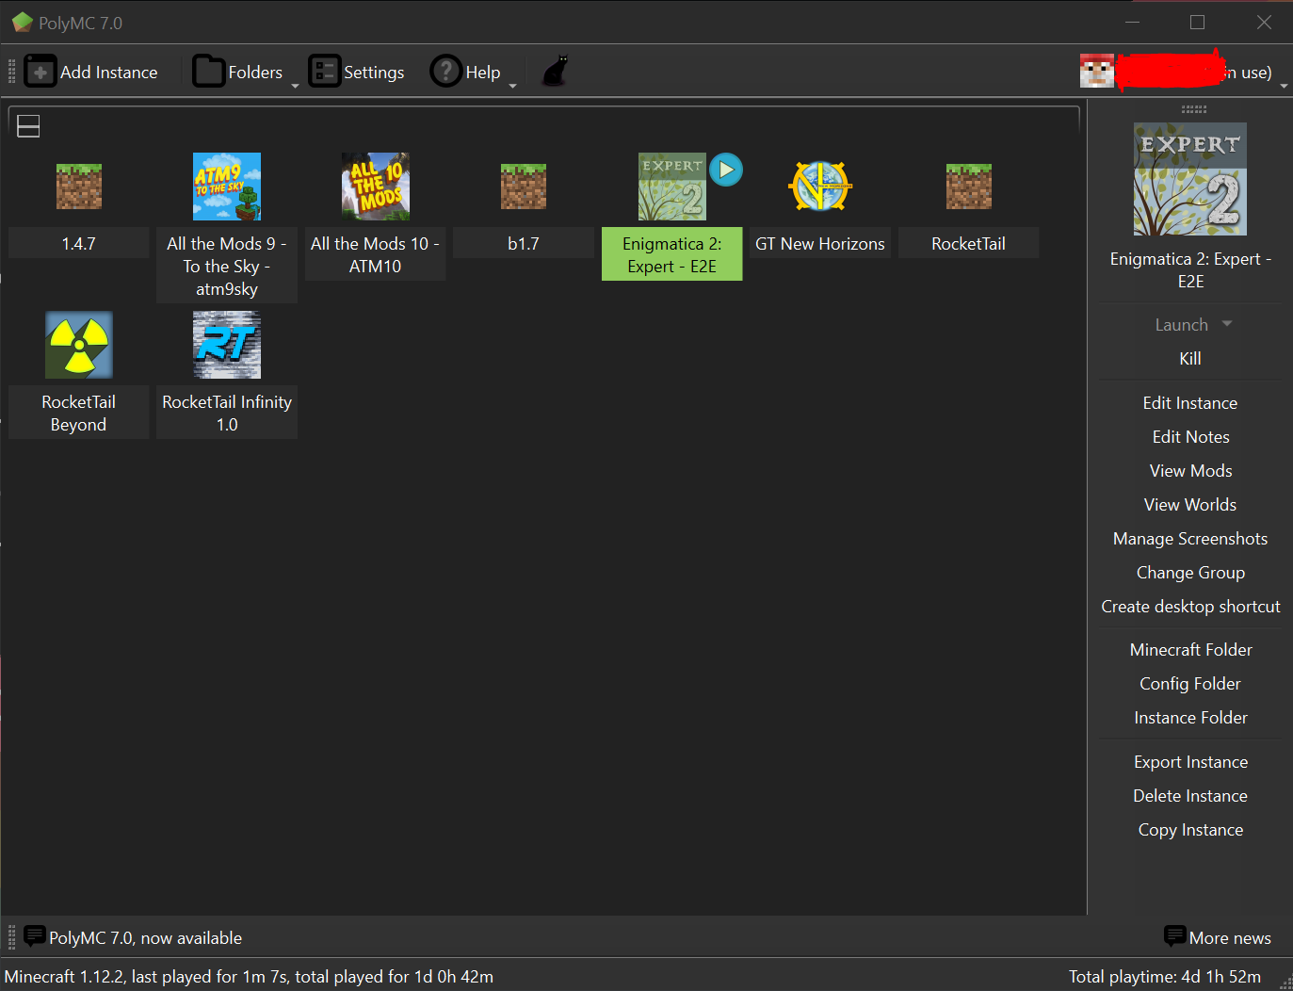Click 'All the Mods 9 - To the Sky' label
1293x991 pixels.
click(227, 267)
